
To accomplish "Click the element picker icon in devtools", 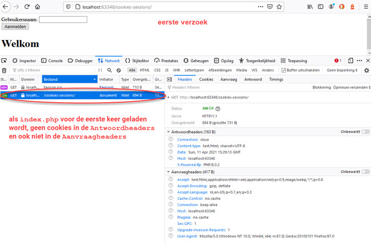I will tap(5, 61).
